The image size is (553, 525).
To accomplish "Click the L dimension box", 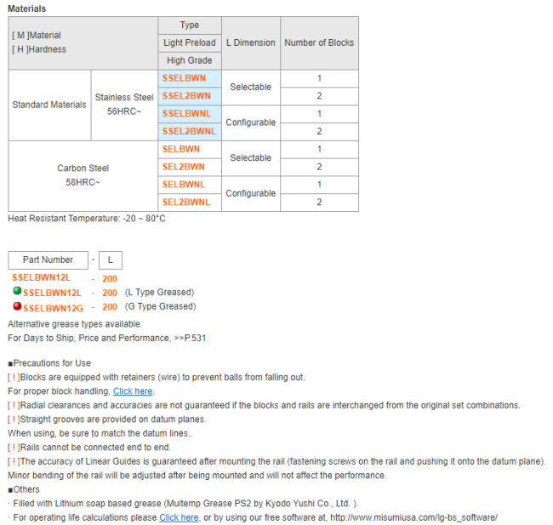I will (x=110, y=260).
